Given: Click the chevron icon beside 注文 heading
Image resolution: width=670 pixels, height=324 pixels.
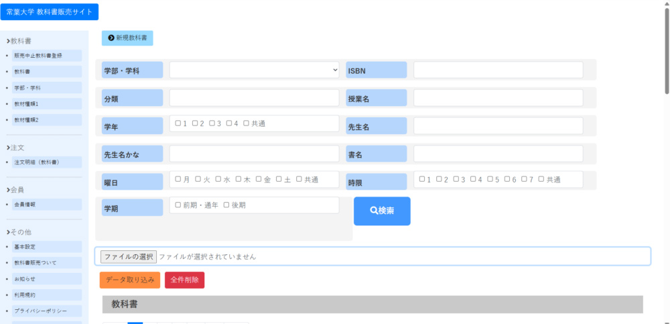Looking at the screenshot, I should point(8,148).
